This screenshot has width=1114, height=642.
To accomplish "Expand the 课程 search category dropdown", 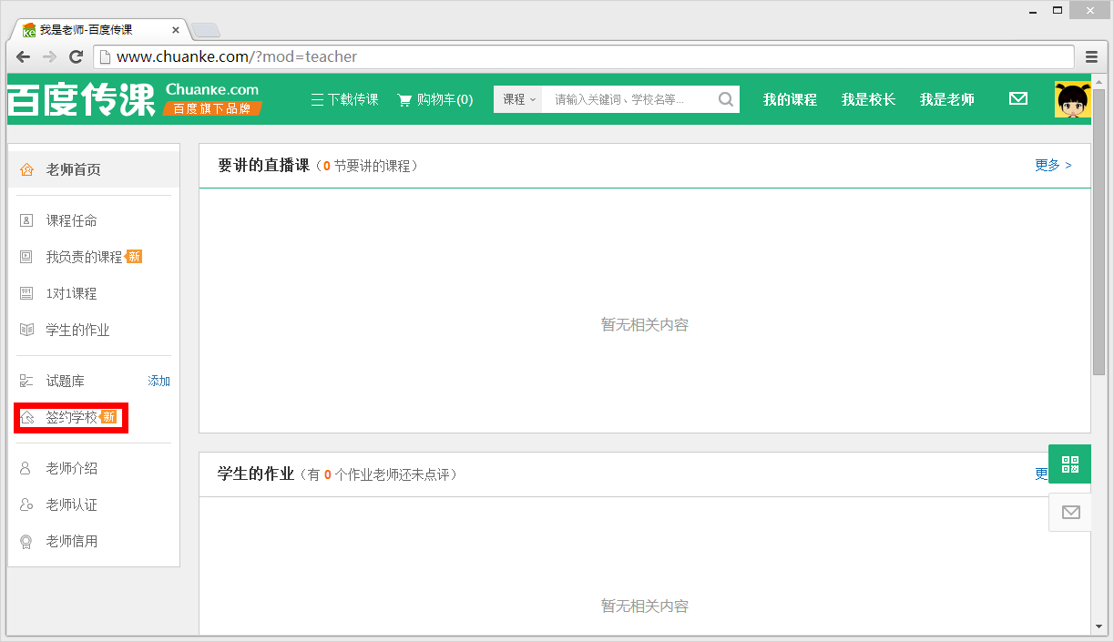I will (517, 99).
